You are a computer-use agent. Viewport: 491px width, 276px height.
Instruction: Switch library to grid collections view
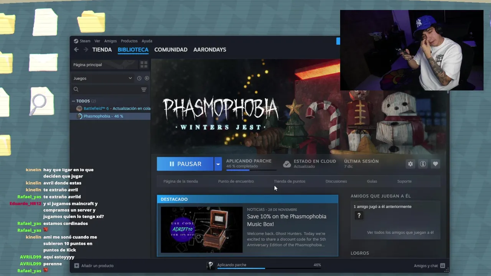coord(144,64)
